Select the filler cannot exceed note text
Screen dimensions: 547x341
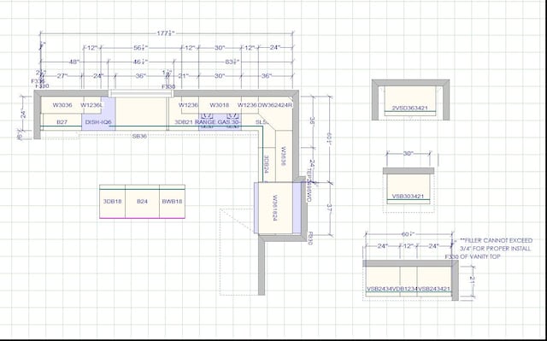coord(496,249)
